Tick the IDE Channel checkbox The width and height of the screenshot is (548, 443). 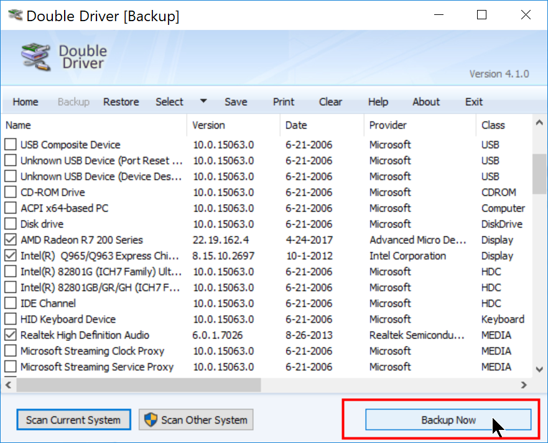click(x=11, y=303)
